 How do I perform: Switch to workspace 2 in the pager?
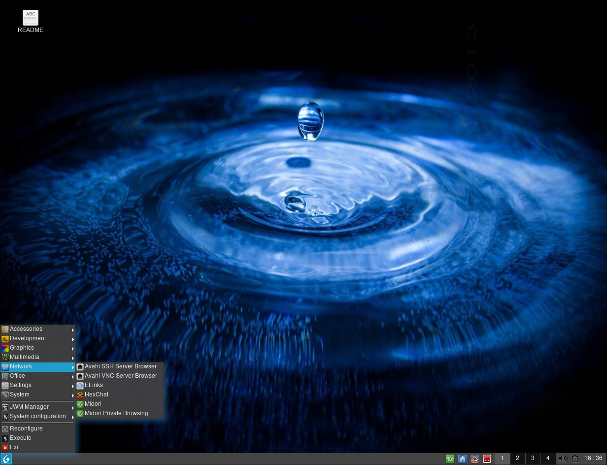(517, 459)
